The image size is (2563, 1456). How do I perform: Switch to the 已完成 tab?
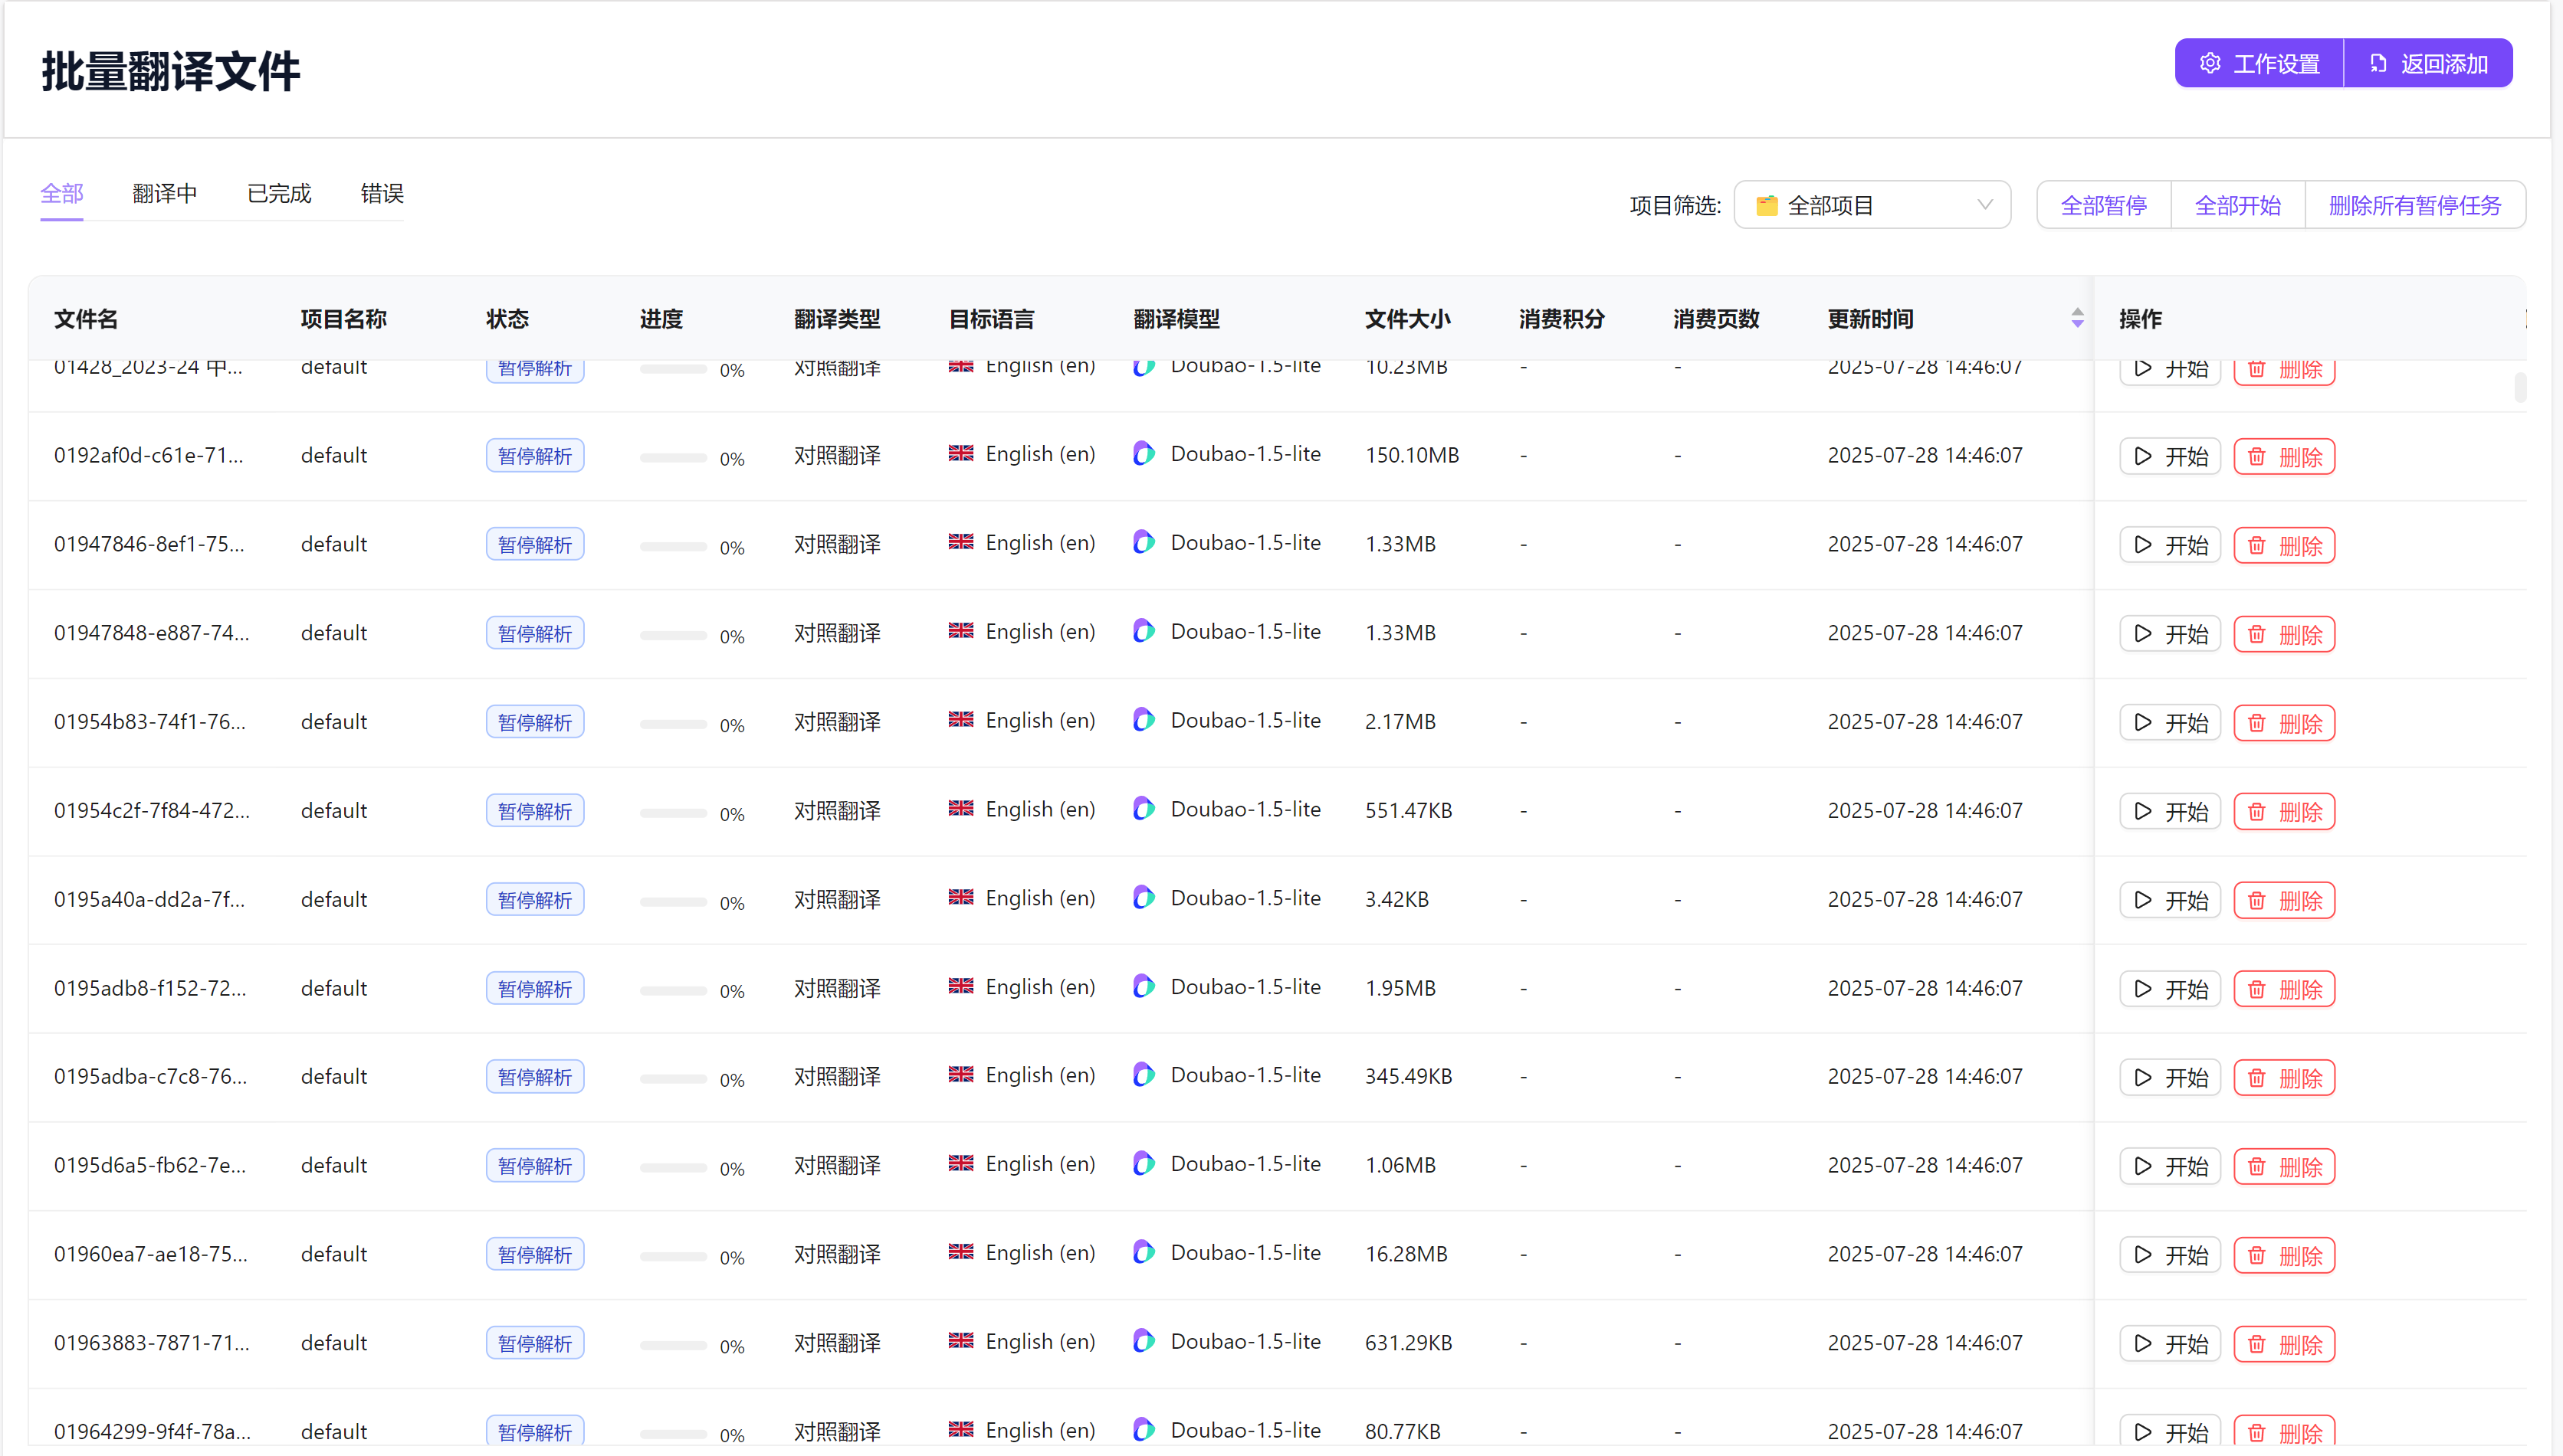coord(279,194)
